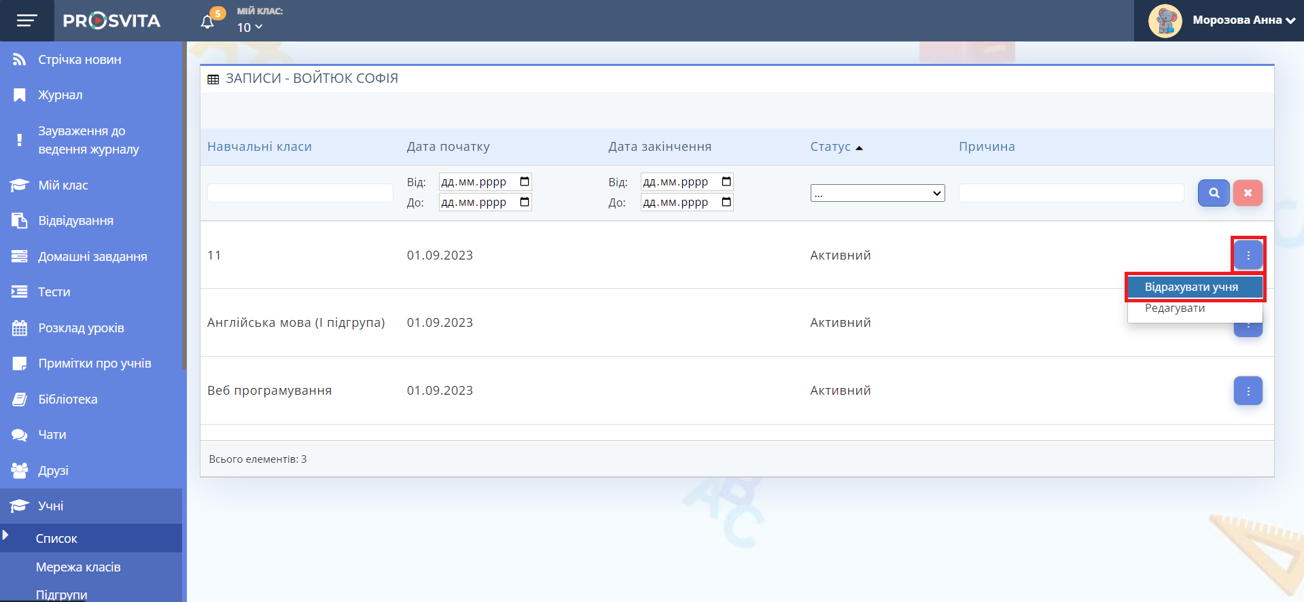Click three-dot actions button for class 11

tap(1248, 255)
